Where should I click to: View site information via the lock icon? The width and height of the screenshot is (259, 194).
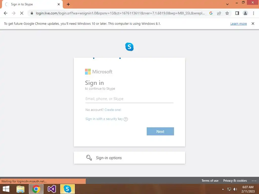(x=32, y=13)
